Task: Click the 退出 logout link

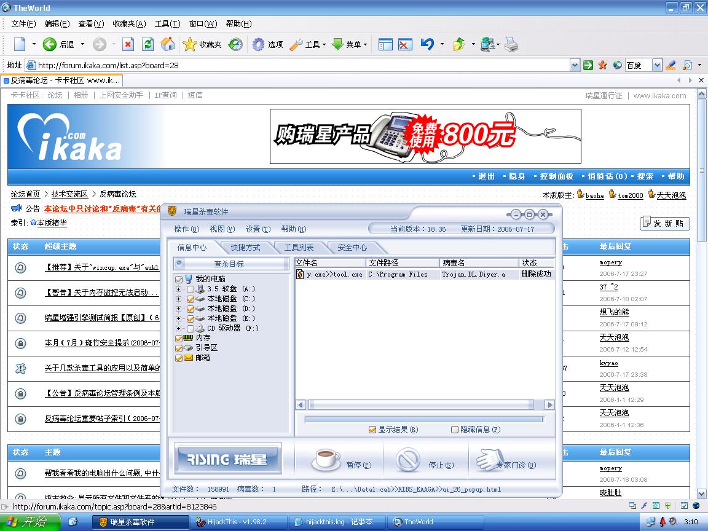Action: [x=486, y=176]
